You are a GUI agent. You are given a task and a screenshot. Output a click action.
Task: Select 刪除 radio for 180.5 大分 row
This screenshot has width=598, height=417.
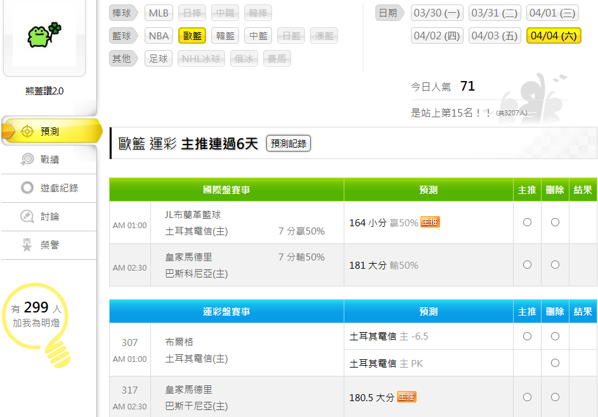pos(555,397)
